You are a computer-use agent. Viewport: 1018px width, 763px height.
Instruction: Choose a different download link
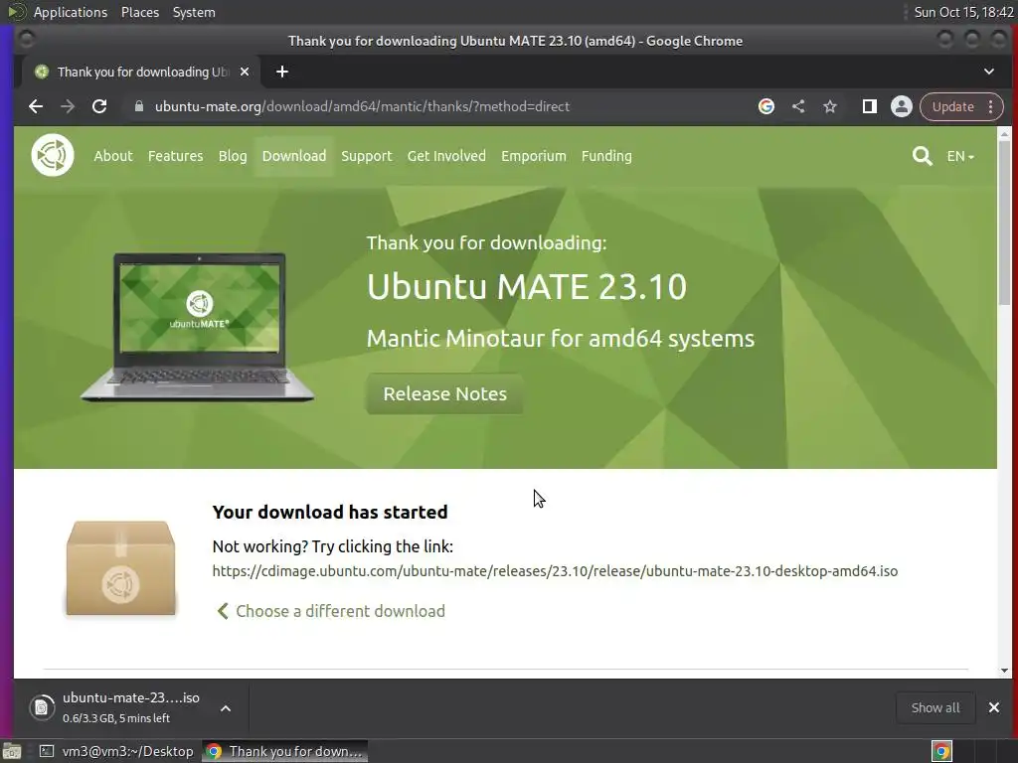[x=331, y=611]
